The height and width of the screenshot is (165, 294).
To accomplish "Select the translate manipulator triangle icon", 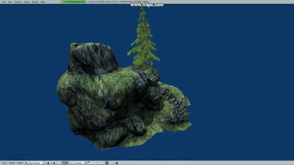I will click(x=67, y=163).
